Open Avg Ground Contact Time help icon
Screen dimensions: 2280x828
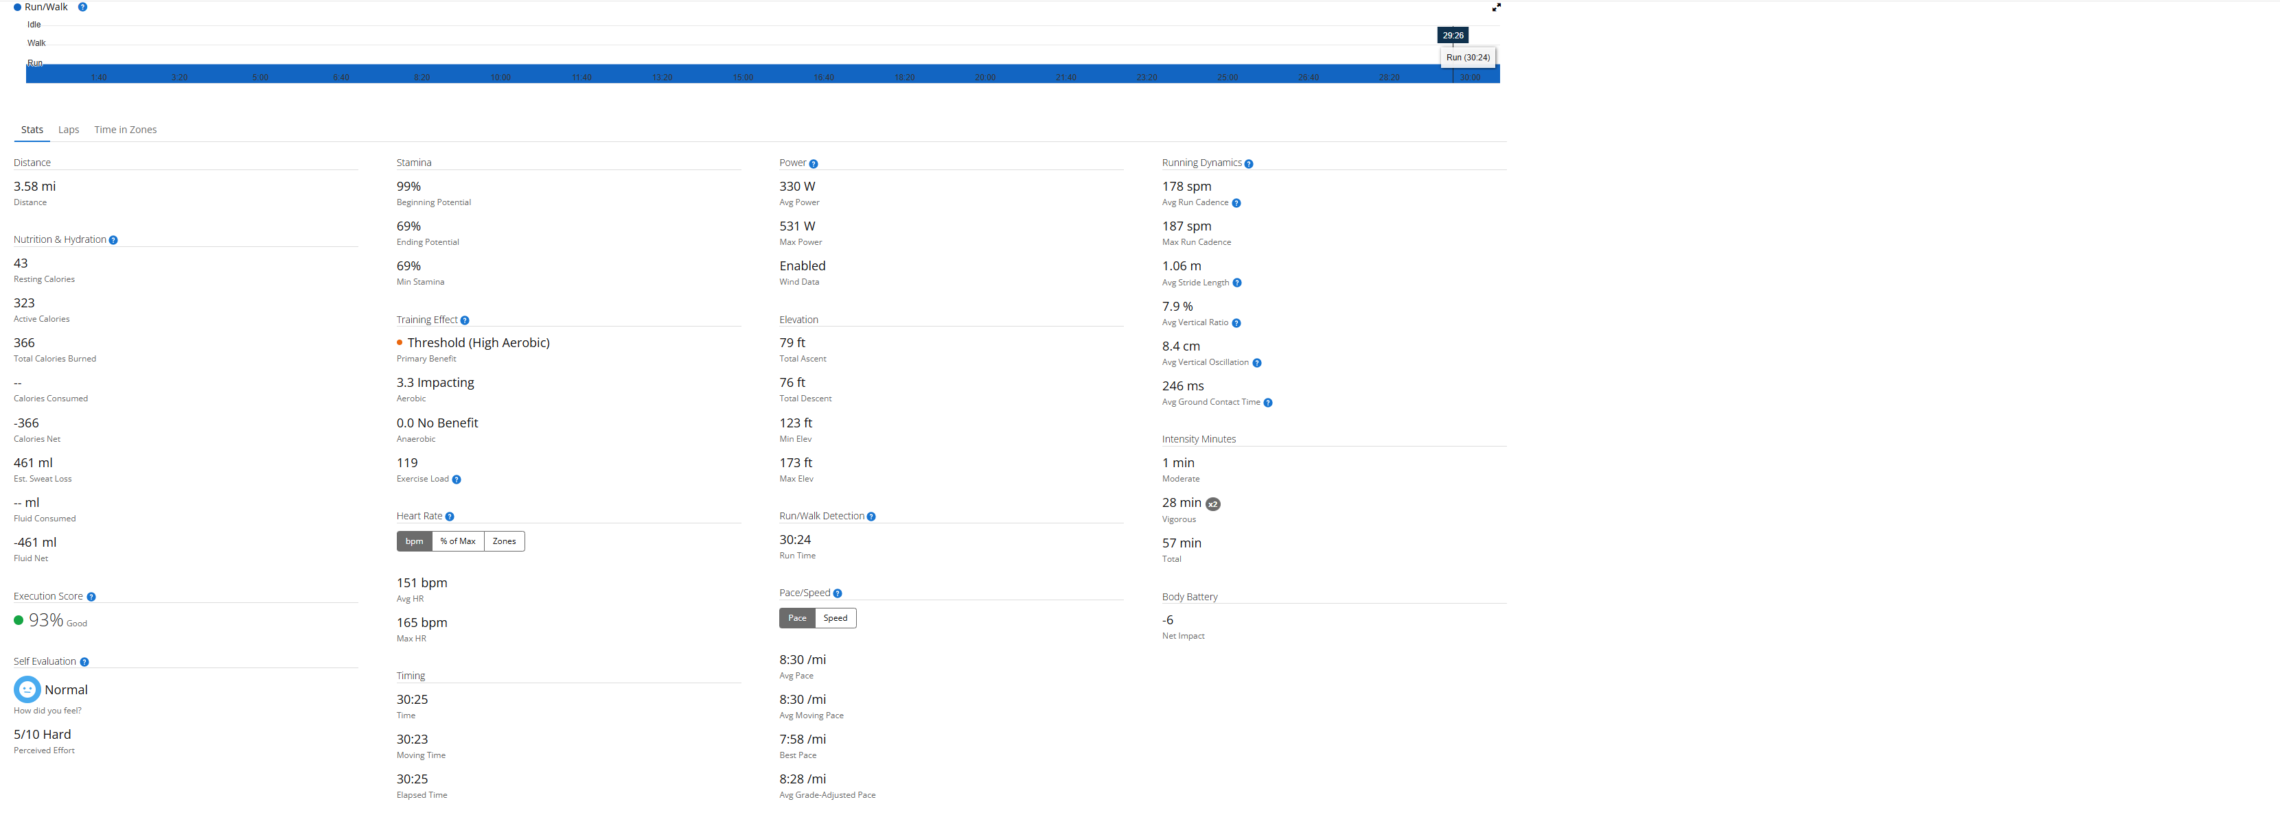coord(1267,403)
